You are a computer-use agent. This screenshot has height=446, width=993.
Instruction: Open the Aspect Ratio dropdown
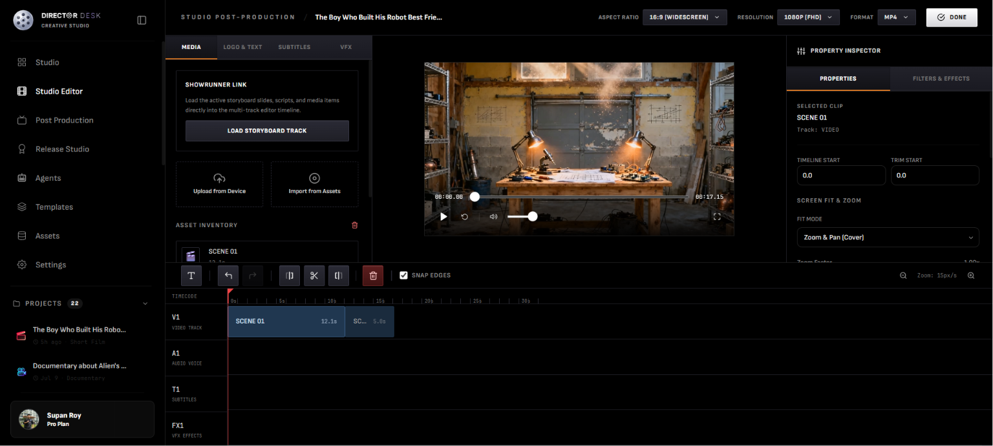point(685,17)
